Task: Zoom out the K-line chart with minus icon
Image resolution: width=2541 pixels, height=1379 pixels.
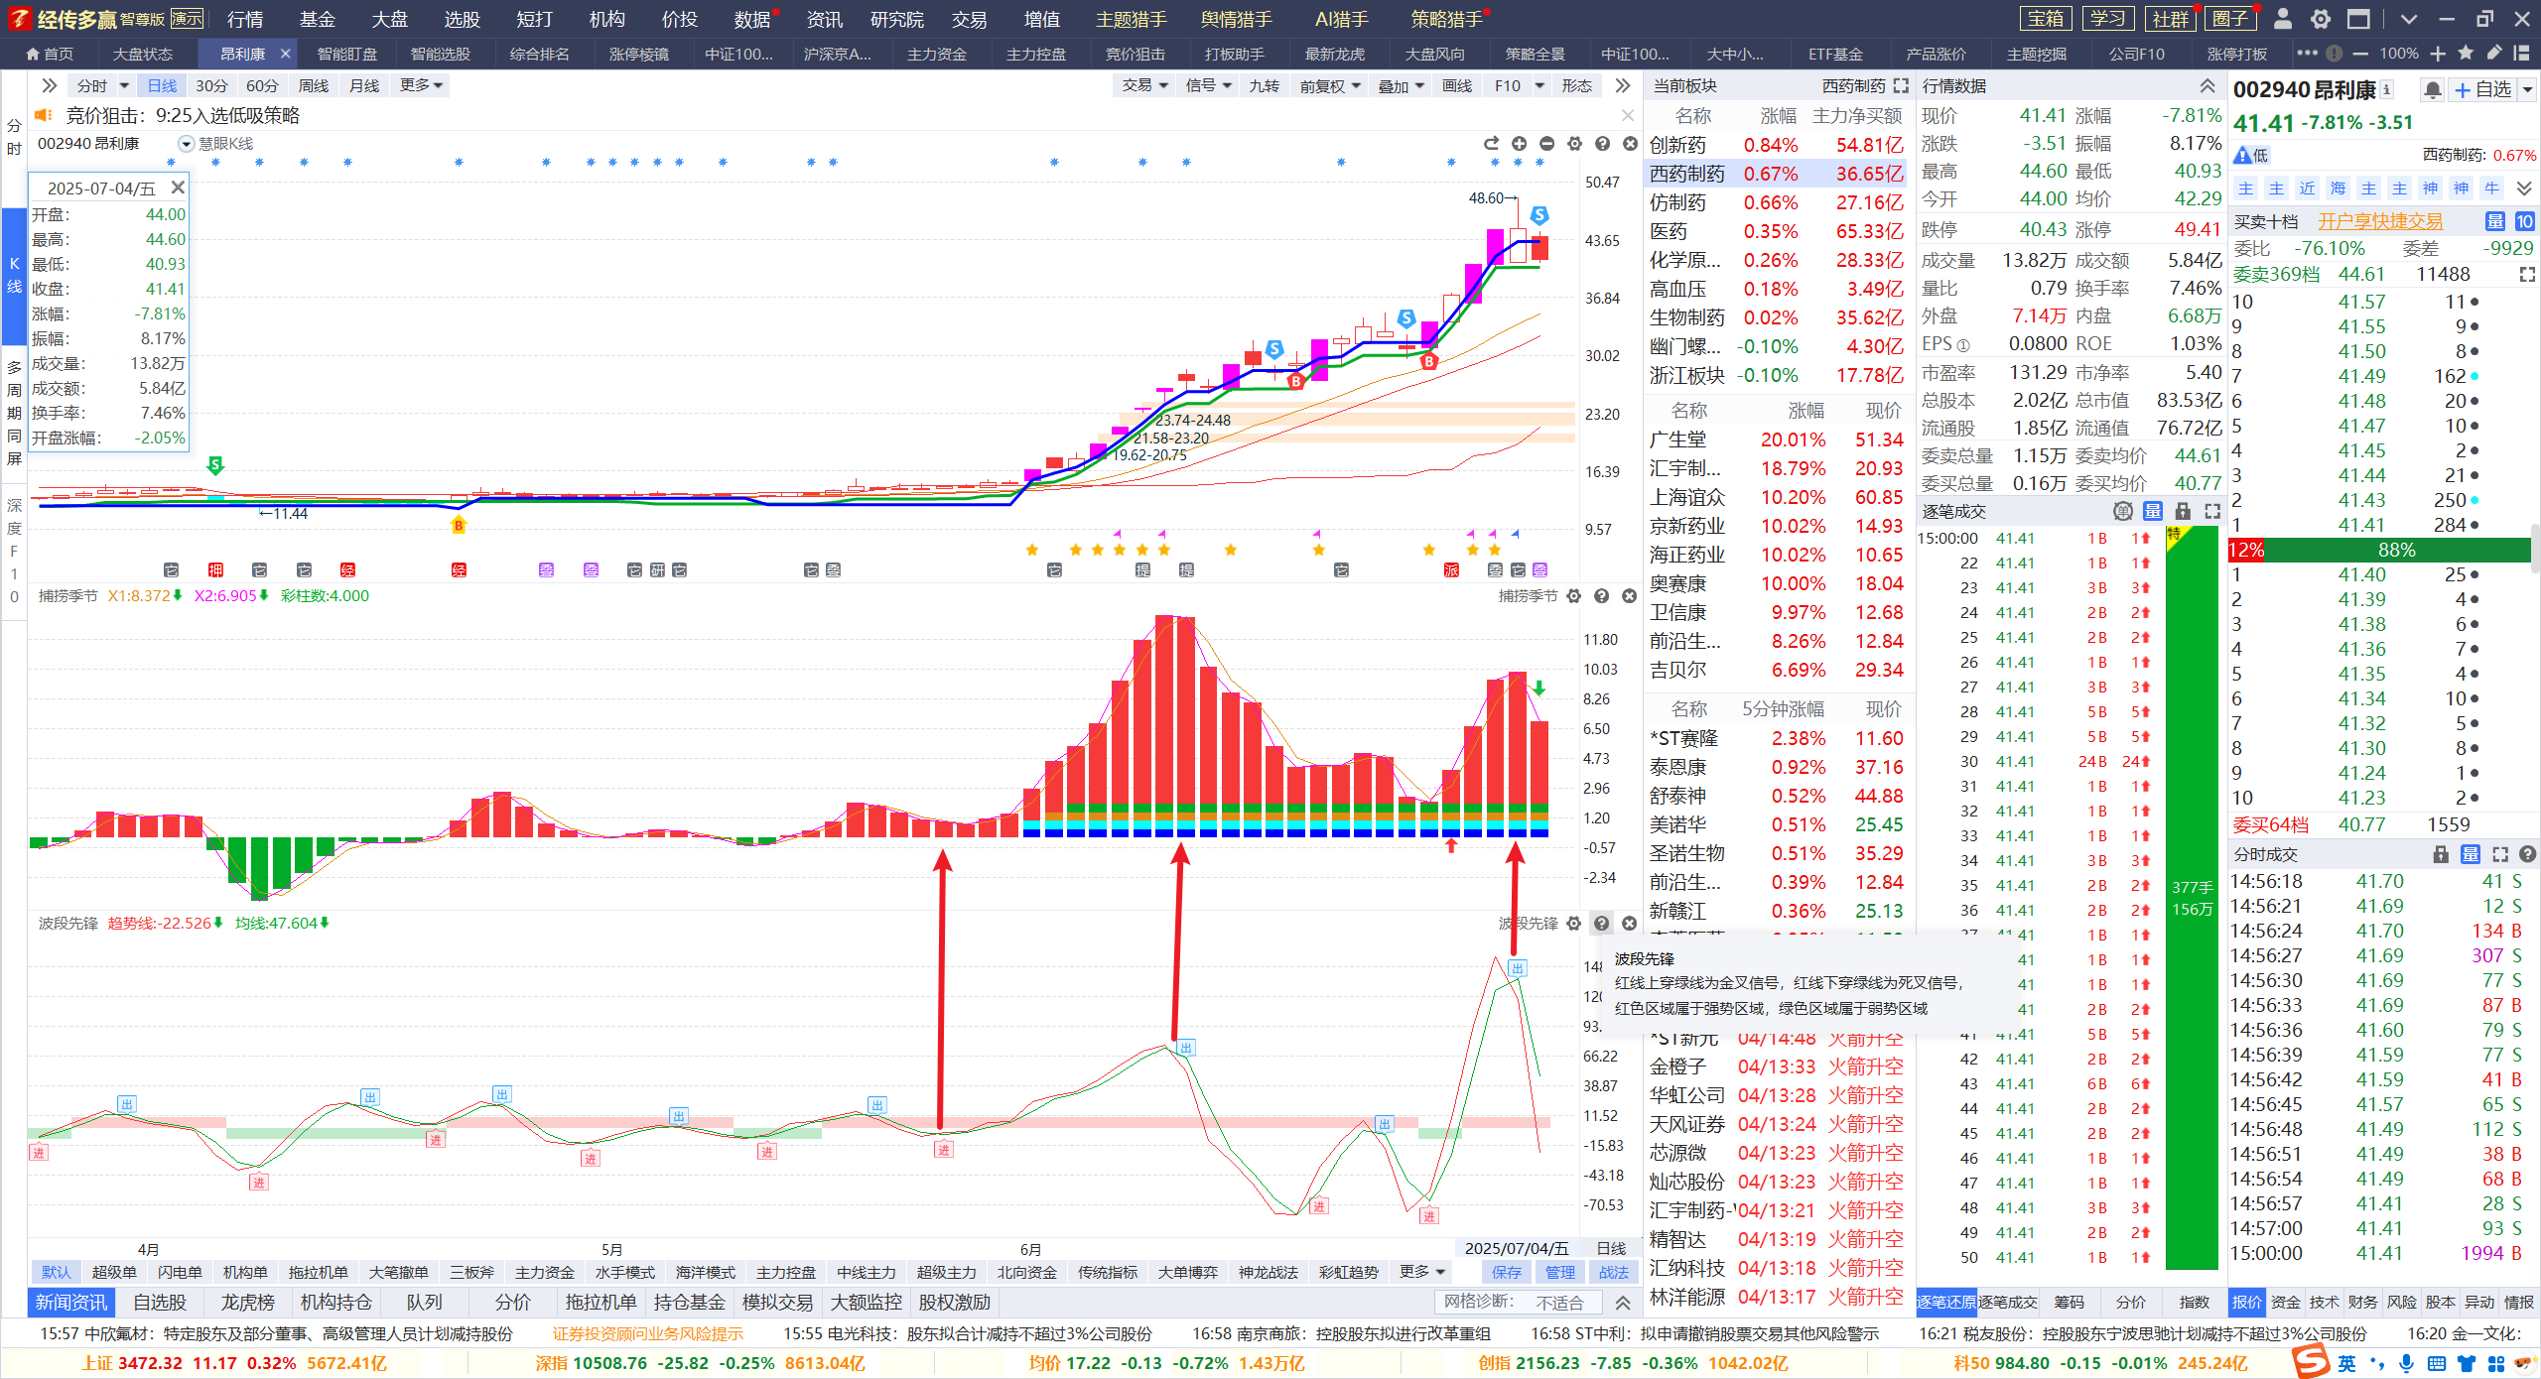Action: click(x=1546, y=144)
